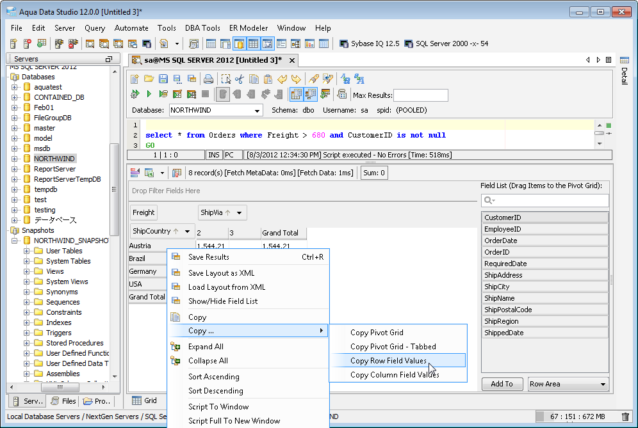638x428 pixels.
Task: Click the green Execute play icon
Action: (x=149, y=95)
